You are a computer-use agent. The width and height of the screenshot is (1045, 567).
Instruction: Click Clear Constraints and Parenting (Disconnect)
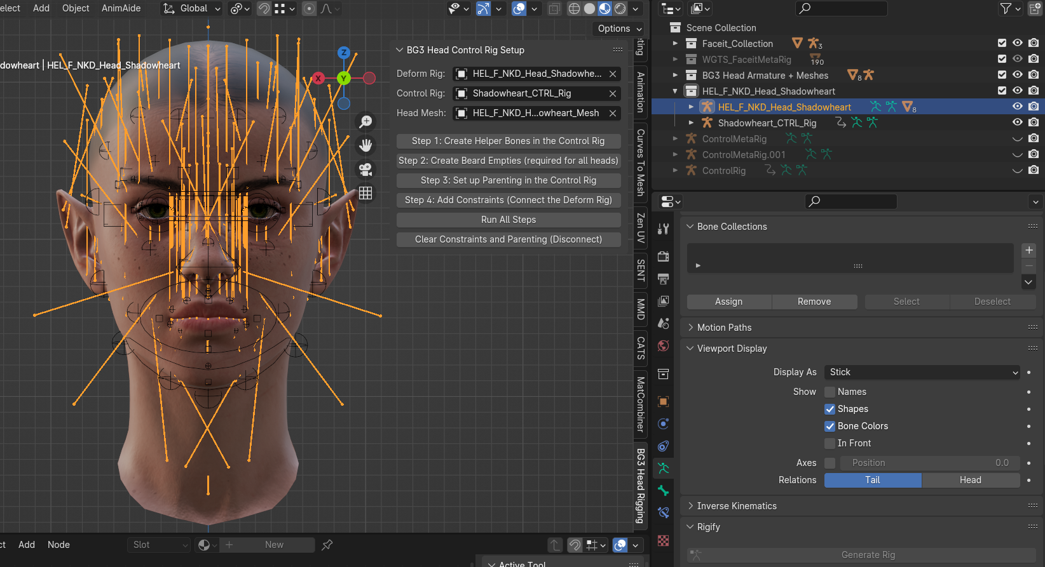(x=509, y=239)
